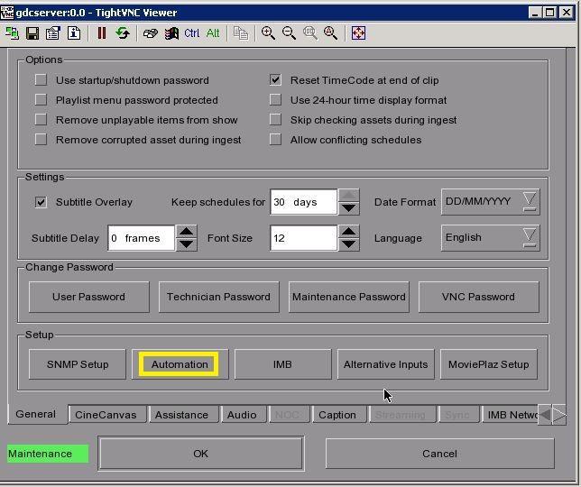The width and height of the screenshot is (581, 487).
Task: Decrease Keep schedules for days
Action: (x=348, y=208)
